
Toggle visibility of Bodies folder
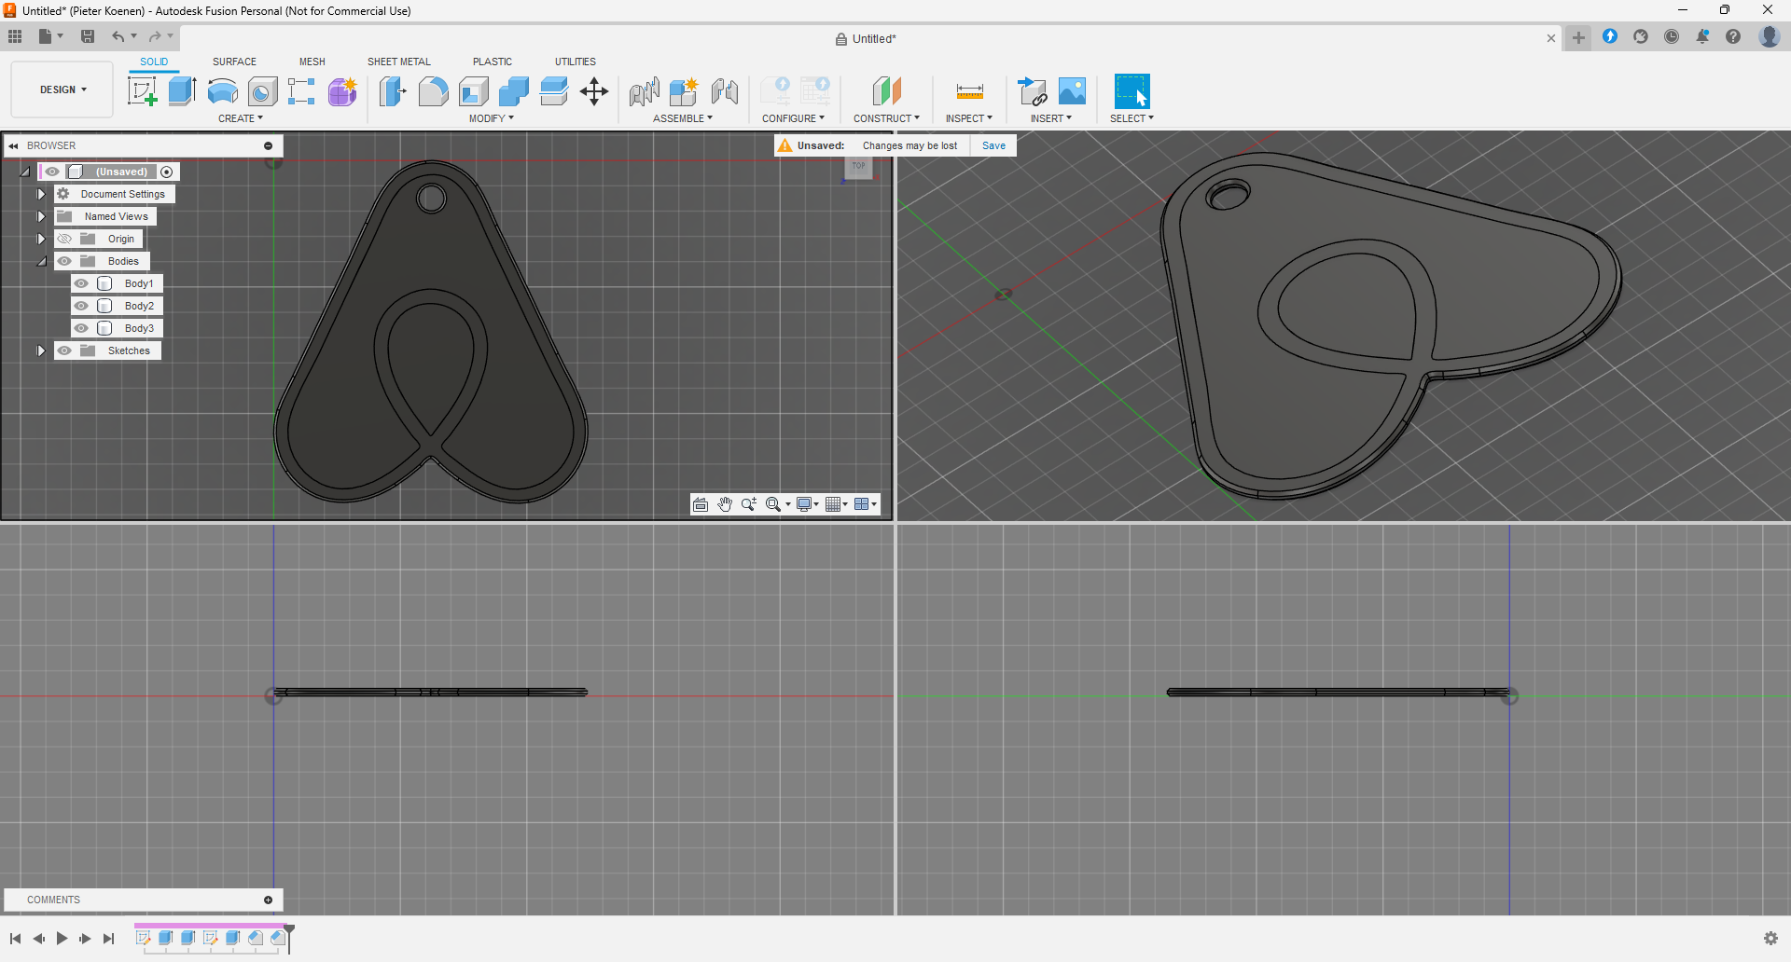click(x=64, y=261)
